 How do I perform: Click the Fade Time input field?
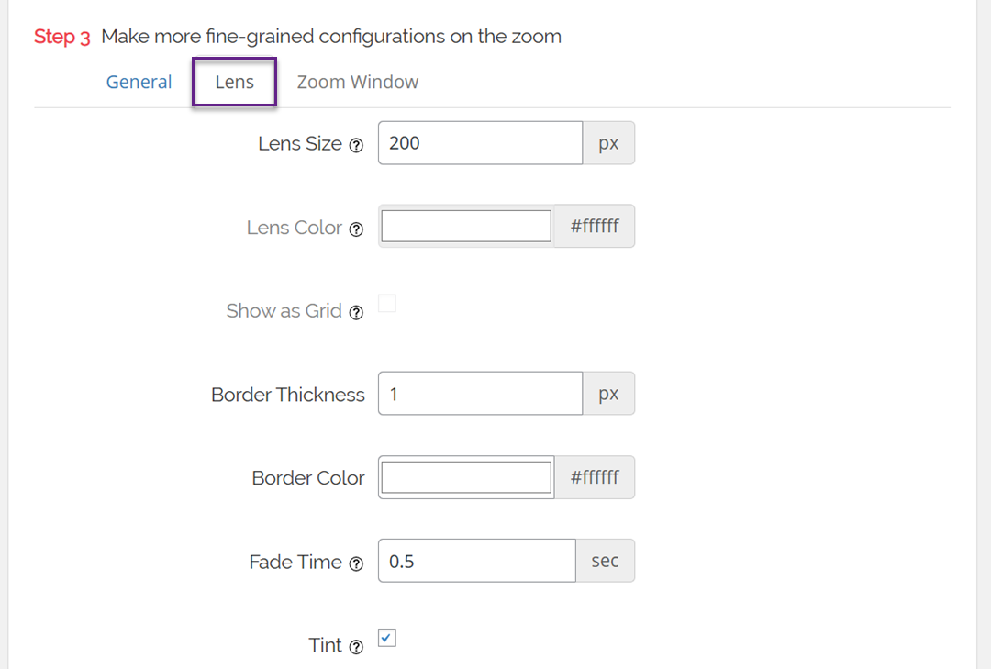(x=476, y=561)
